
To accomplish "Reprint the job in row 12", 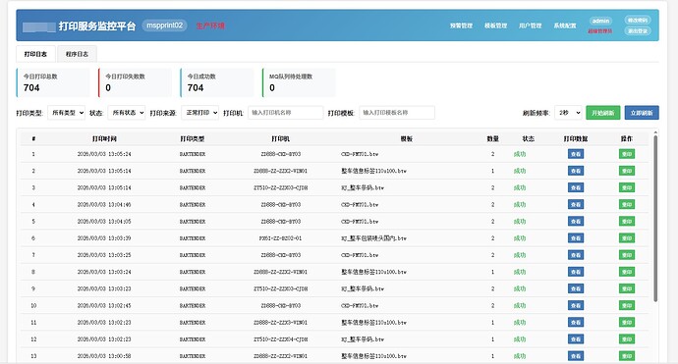I will coord(627,339).
